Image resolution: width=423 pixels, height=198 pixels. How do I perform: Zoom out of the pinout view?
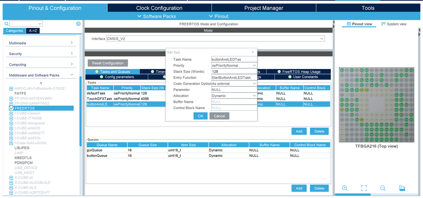[x=383, y=188]
